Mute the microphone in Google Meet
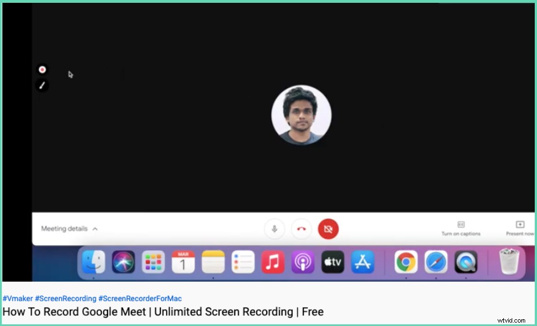 pos(274,229)
